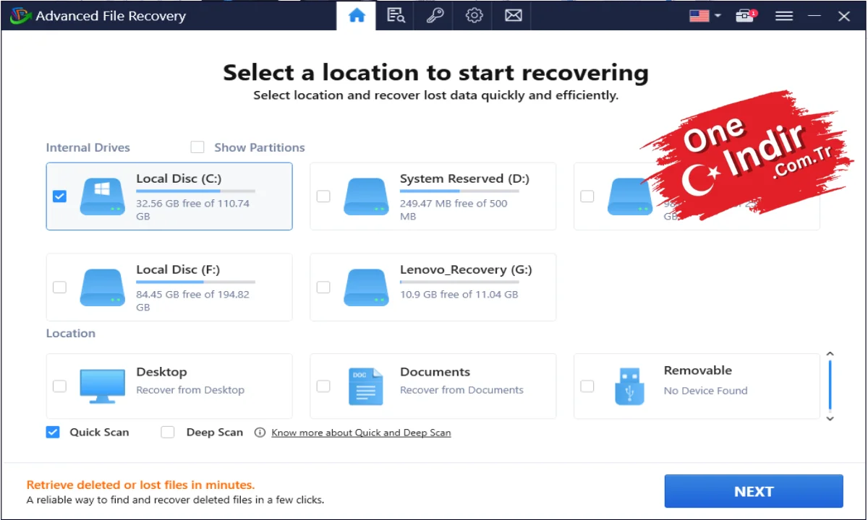Viewport: 868px width, 520px height.
Task: Close the Advanced File Recovery window
Action: tap(843, 16)
